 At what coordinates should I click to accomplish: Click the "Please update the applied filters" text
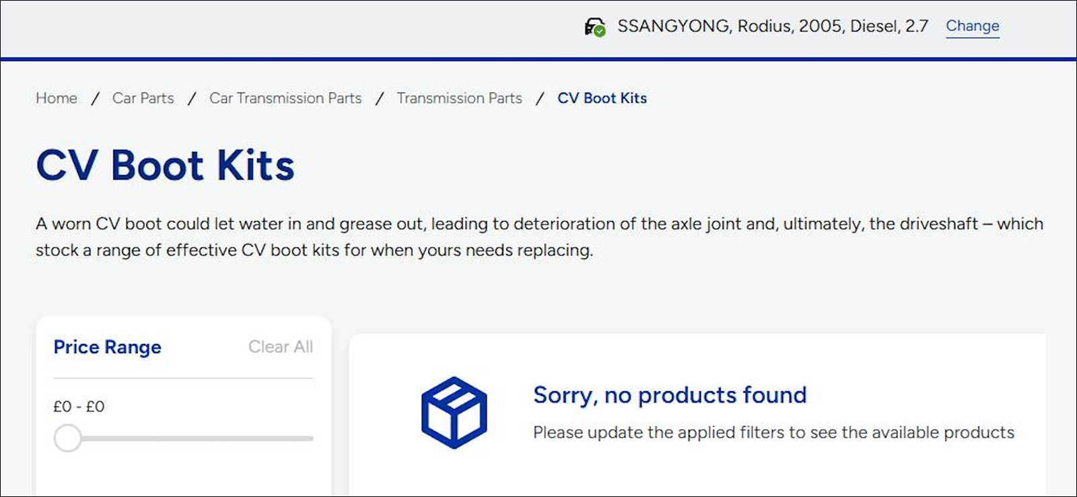pos(773,432)
